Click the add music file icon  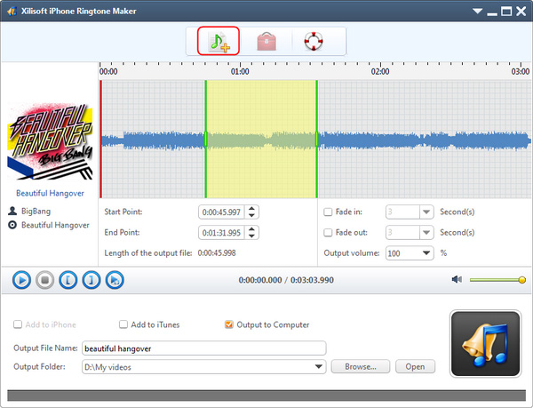click(218, 41)
